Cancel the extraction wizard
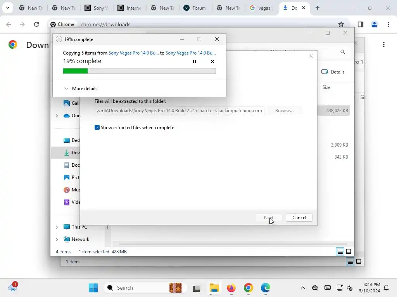The width and height of the screenshot is (397, 297). pyautogui.click(x=299, y=218)
